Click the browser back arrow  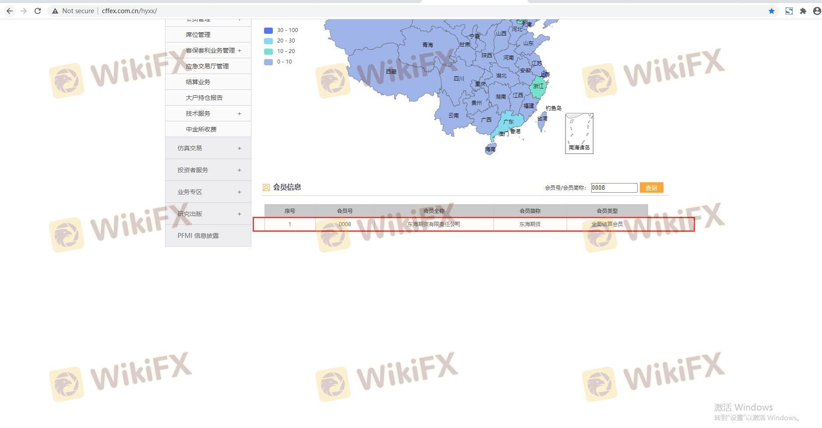point(10,11)
